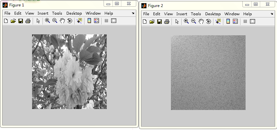Image resolution: width=277 pixels, height=130 pixels.
Task: Print figure icon in Figure 1
Action: [28, 21]
